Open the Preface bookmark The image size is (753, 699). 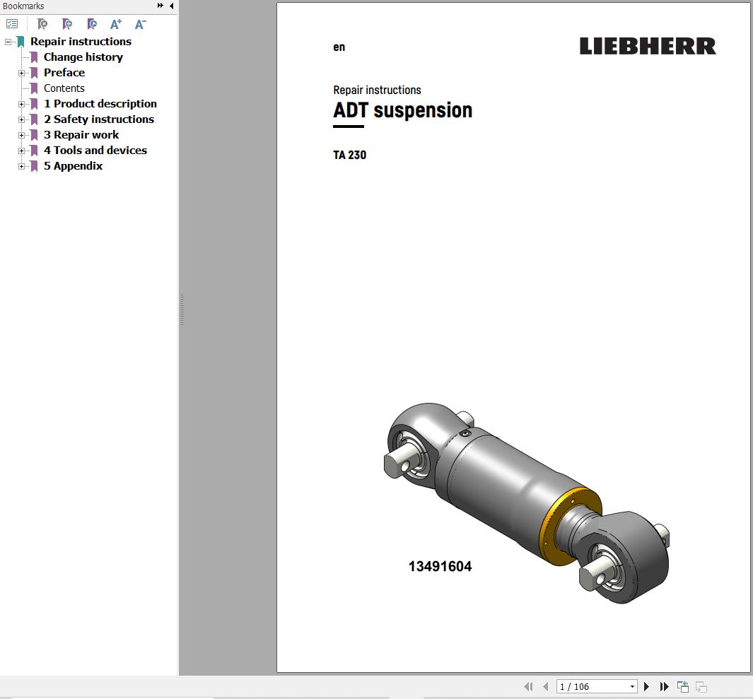(x=64, y=73)
